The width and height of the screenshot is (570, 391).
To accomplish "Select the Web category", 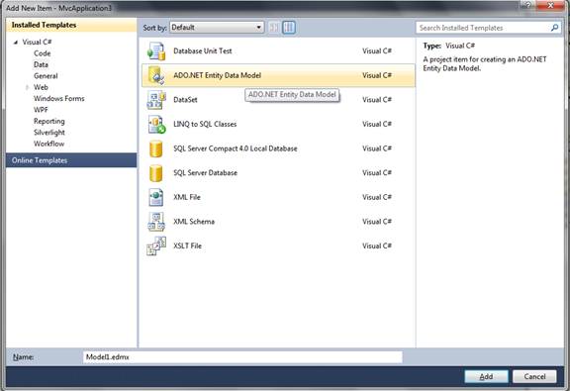I will point(41,87).
